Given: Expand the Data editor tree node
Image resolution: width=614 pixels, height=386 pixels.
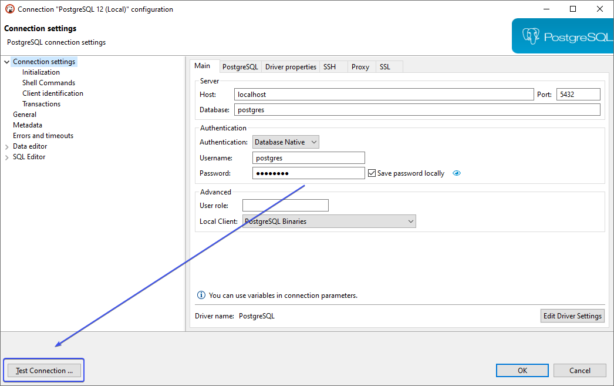Looking at the screenshot, I should click(6, 146).
